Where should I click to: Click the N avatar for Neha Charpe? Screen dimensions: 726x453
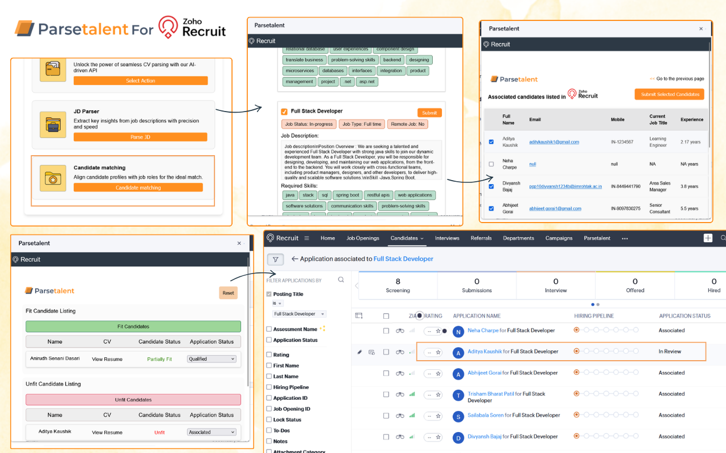click(458, 332)
